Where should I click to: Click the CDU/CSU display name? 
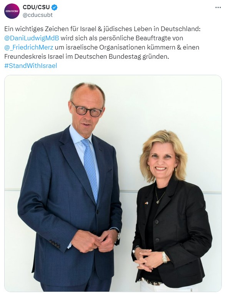[36, 7]
